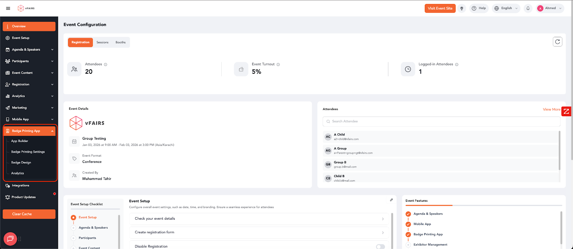Select the Participants checklist step
The height and width of the screenshot is (249, 573).
coord(87,238)
